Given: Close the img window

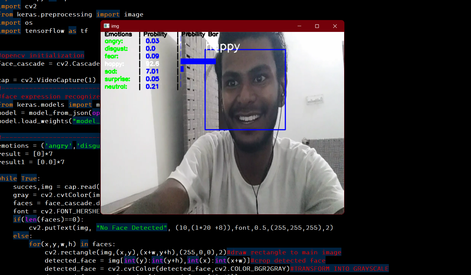Looking at the screenshot, I should pyautogui.click(x=335, y=26).
